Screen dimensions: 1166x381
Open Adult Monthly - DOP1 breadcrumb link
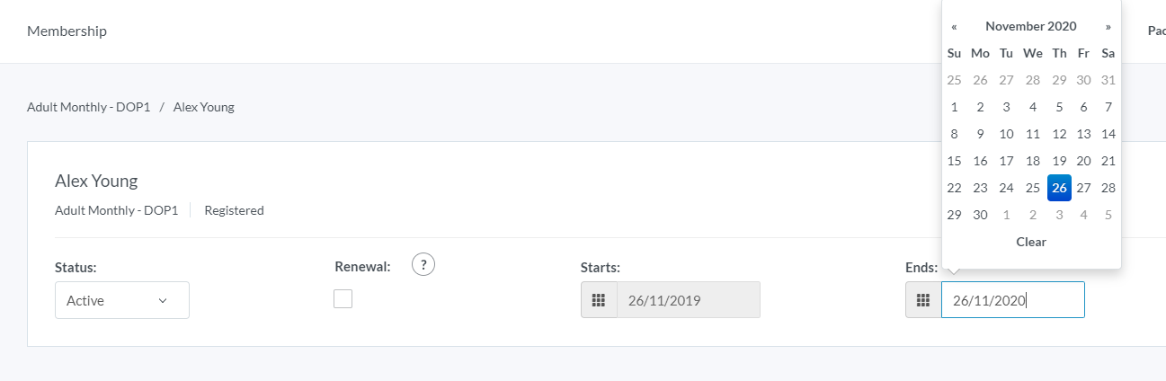(x=88, y=107)
